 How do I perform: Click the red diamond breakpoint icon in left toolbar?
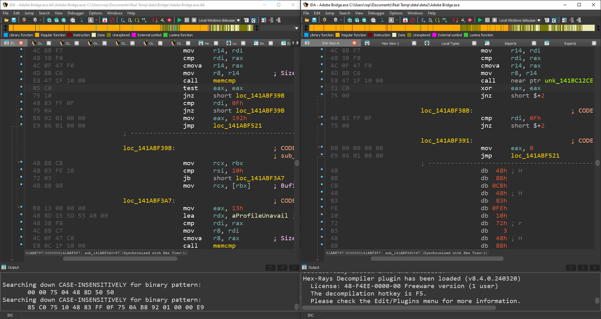click(x=170, y=20)
